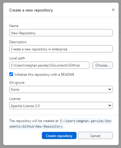The height and width of the screenshot is (148, 121).
Task: Open folder picker with the Choose... button
Action: point(103,65)
